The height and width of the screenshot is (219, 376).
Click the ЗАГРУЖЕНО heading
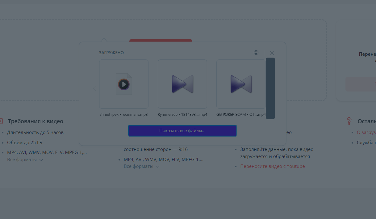coord(111,53)
